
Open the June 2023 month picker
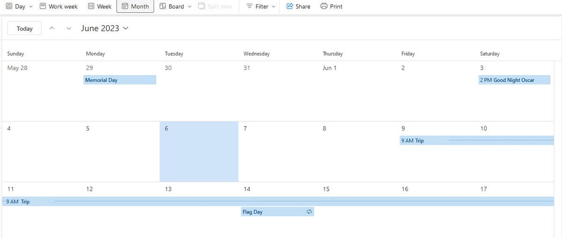104,28
